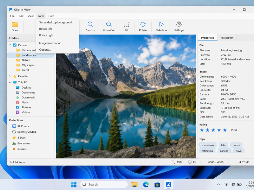Open the File menu
Image resolution: width=254 pixels, height=190 pixels.
click(12, 16)
